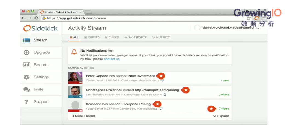The width and height of the screenshot is (291, 133).
Task: Click Mute Thread button
Action: (83, 116)
